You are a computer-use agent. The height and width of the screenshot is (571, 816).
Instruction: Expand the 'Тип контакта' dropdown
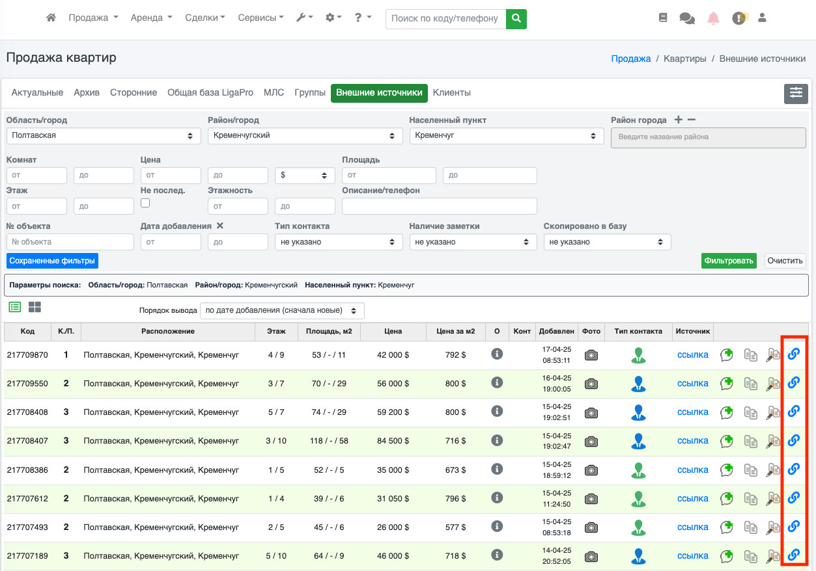[339, 242]
